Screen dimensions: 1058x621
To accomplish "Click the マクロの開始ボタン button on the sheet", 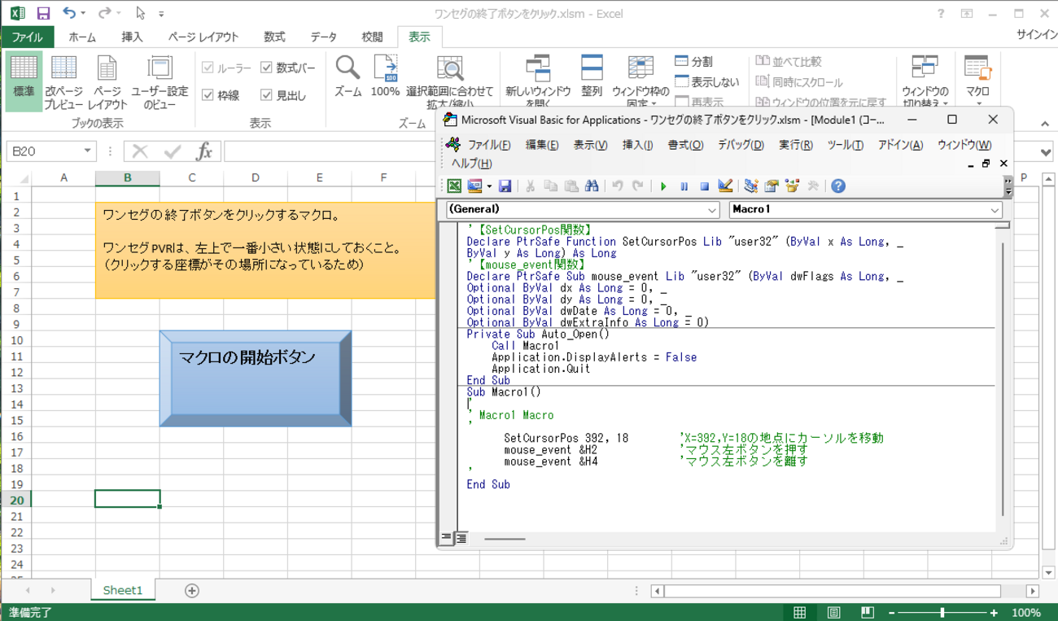I will point(256,378).
